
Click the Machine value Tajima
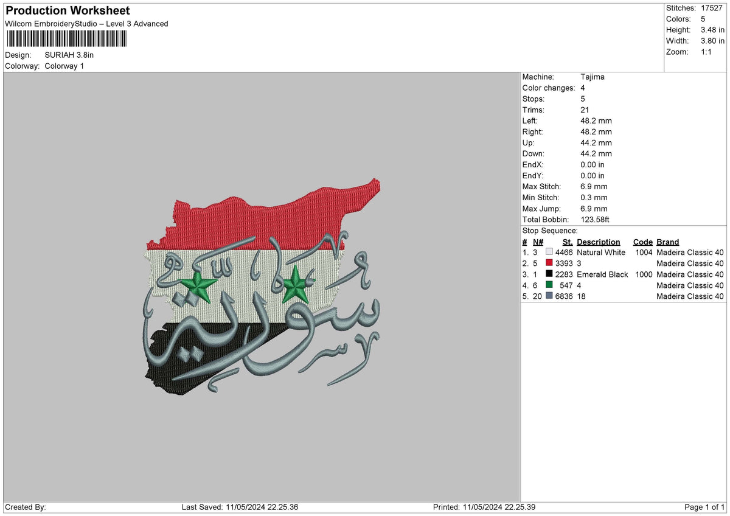(593, 77)
